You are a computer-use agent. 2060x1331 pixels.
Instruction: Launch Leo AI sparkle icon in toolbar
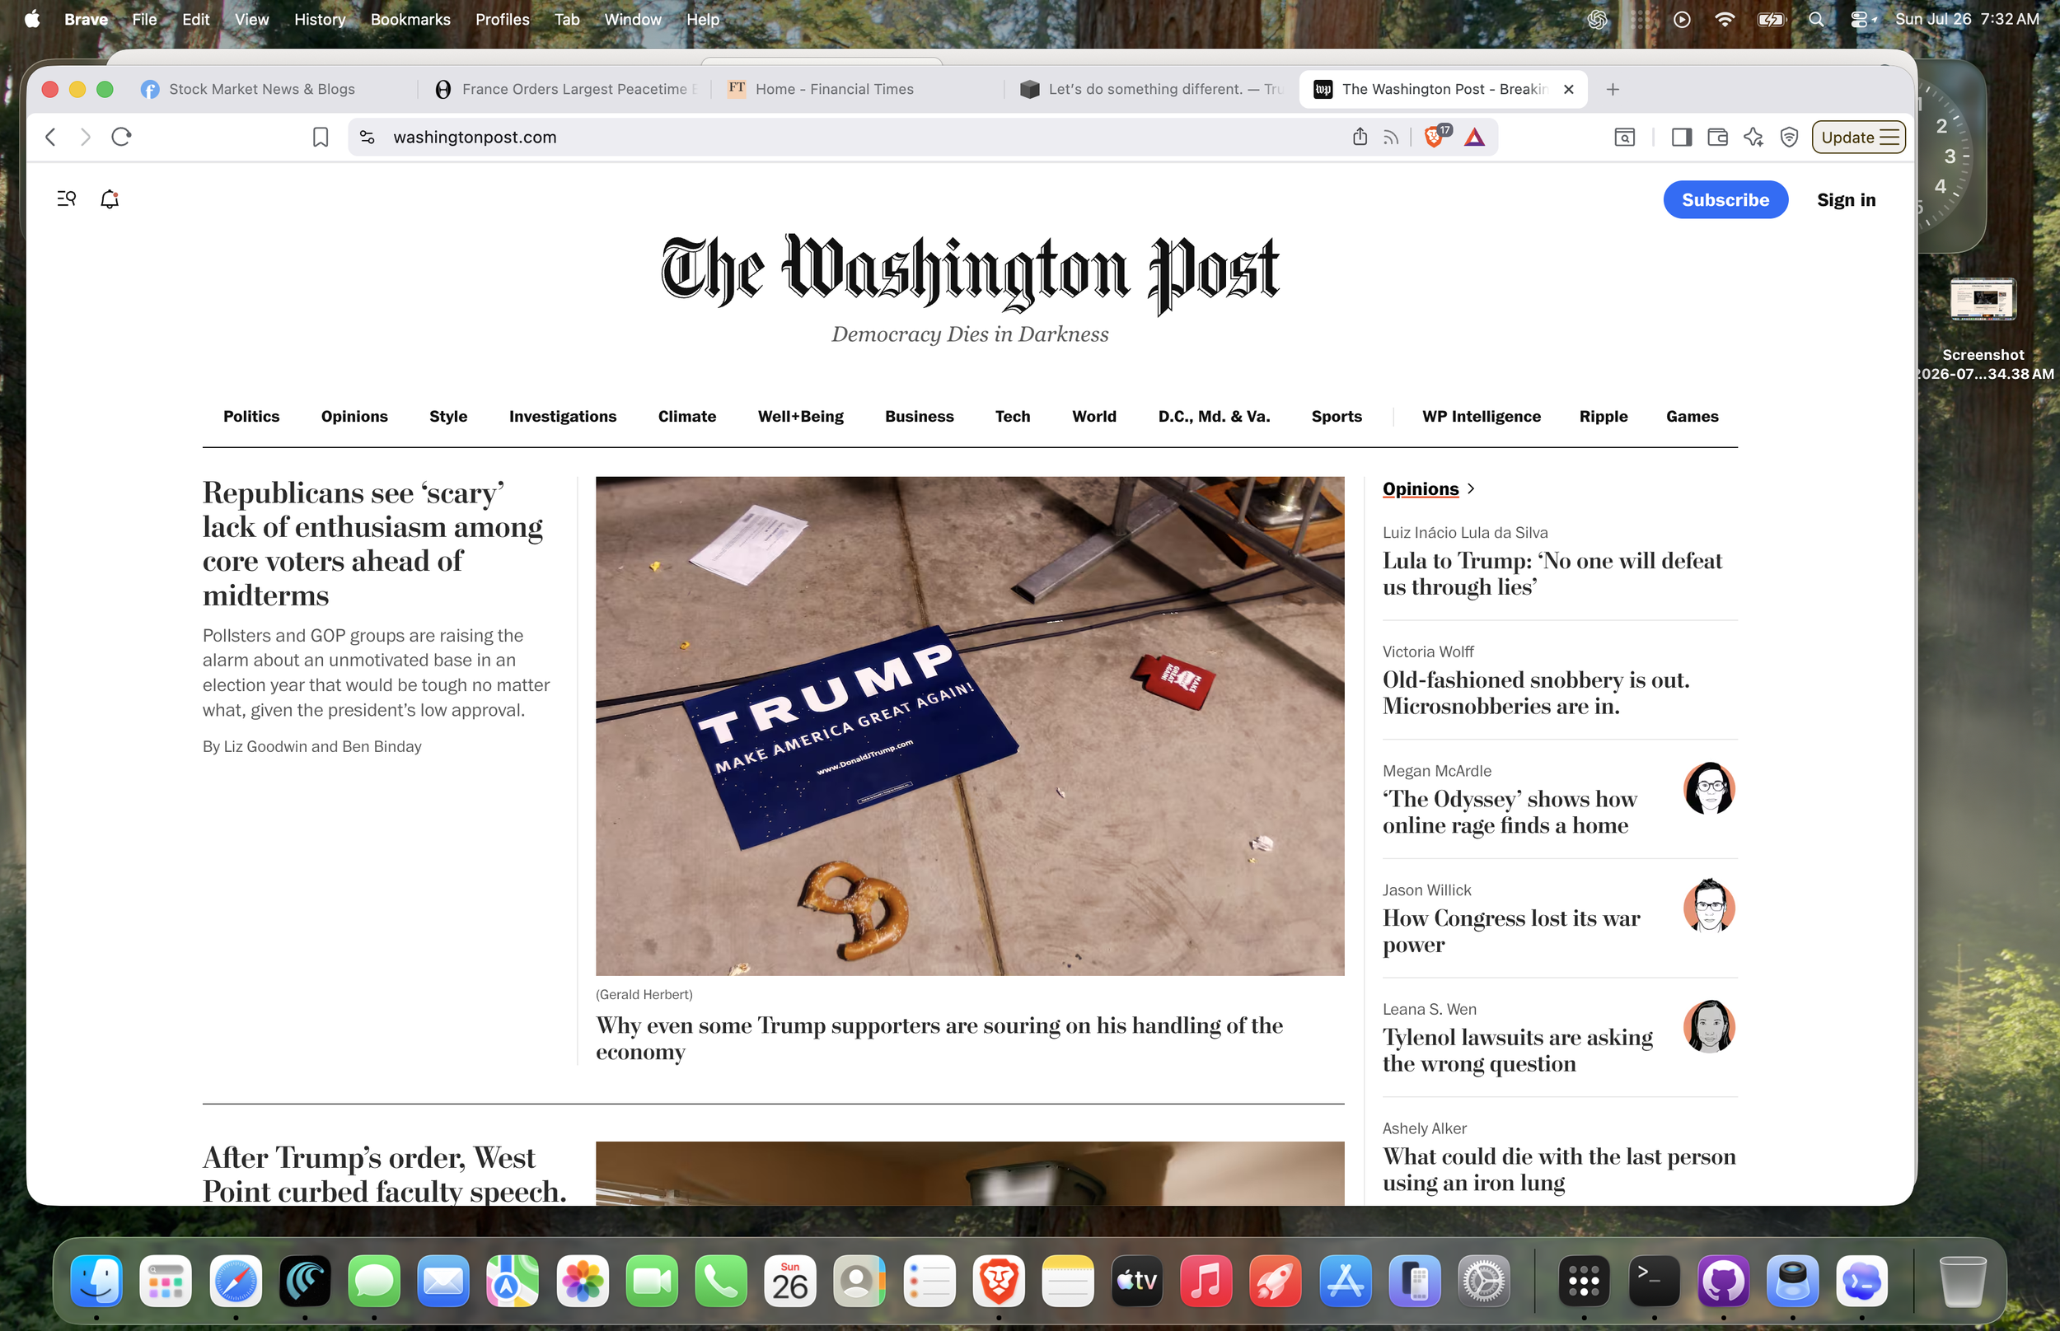(x=1753, y=137)
